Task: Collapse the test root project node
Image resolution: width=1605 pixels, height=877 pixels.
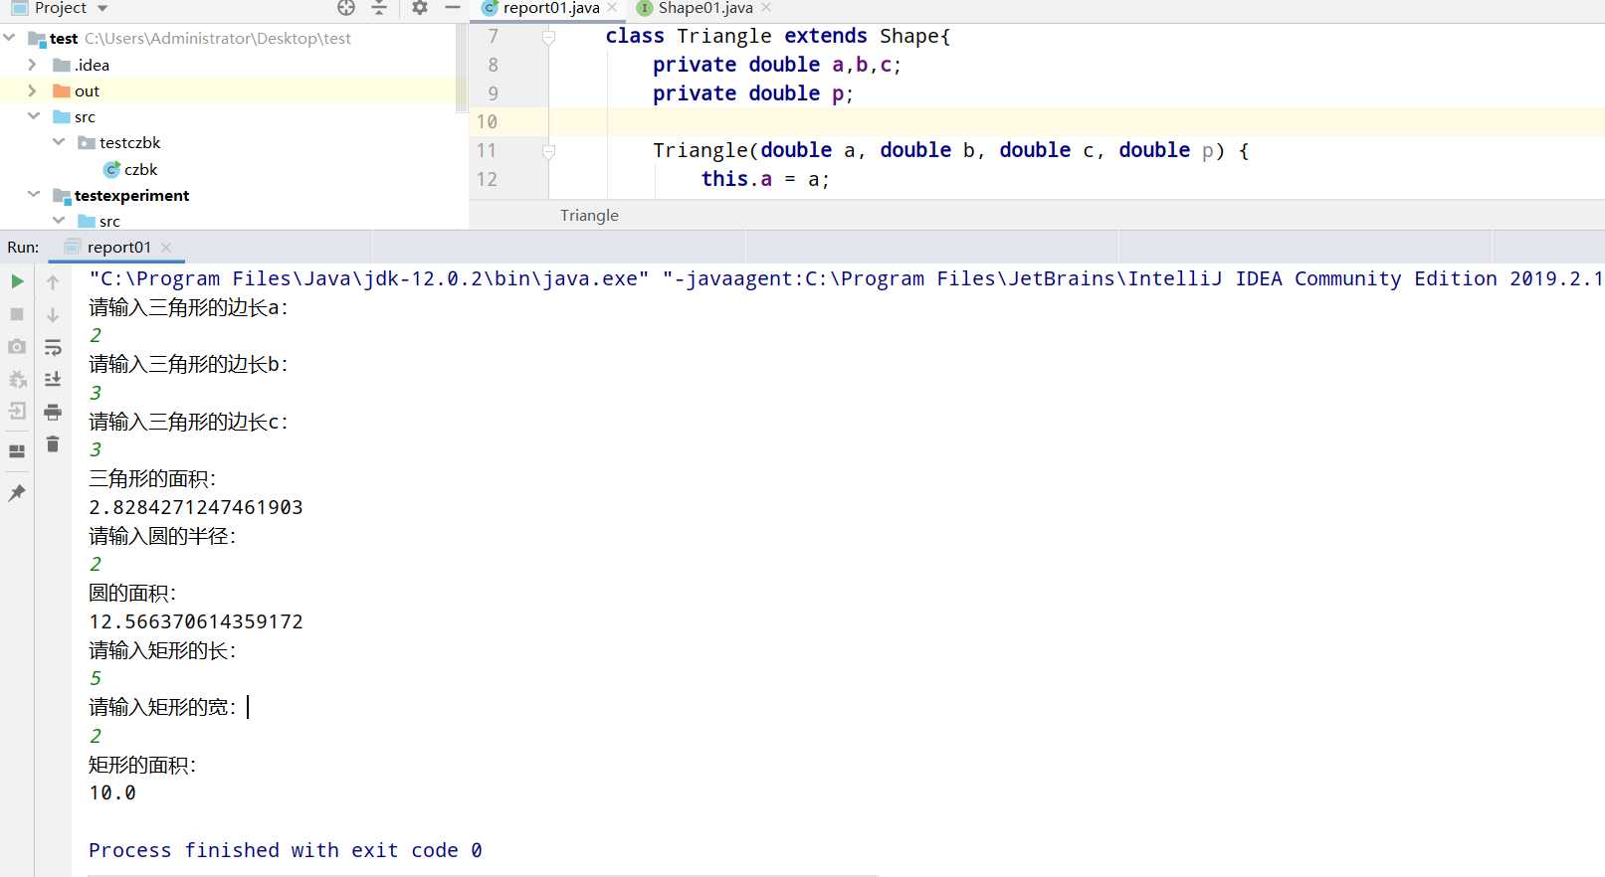Action: click(x=10, y=38)
